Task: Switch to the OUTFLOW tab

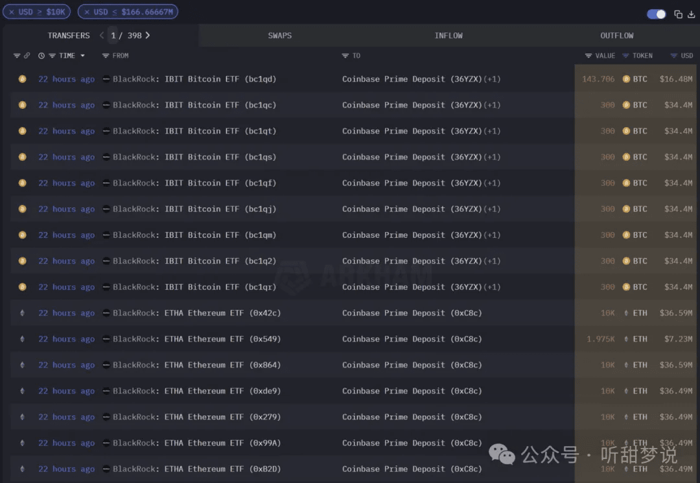Action: coord(616,35)
